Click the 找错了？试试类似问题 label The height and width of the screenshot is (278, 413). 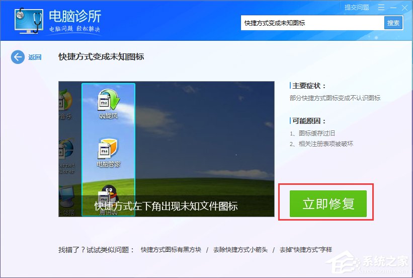(96, 249)
